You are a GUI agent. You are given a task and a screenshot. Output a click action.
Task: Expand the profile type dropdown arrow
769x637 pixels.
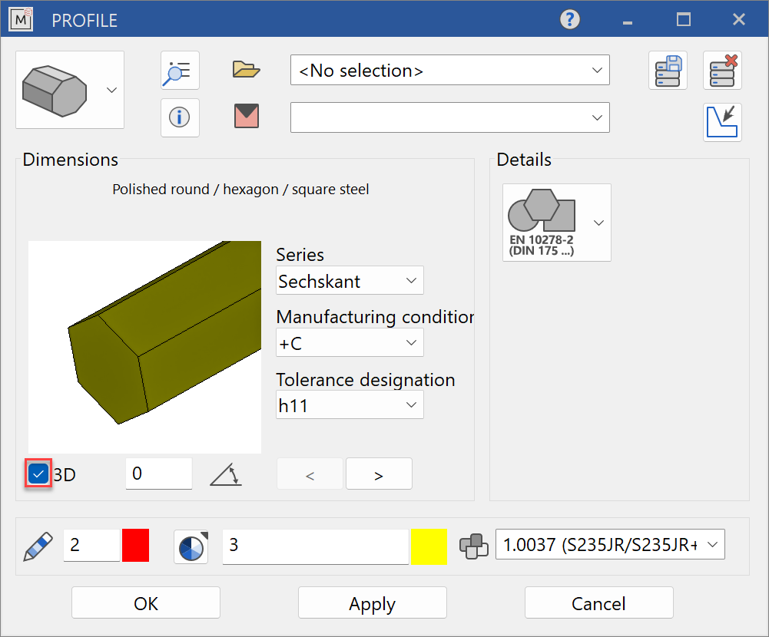pyautogui.click(x=112, y=90)
